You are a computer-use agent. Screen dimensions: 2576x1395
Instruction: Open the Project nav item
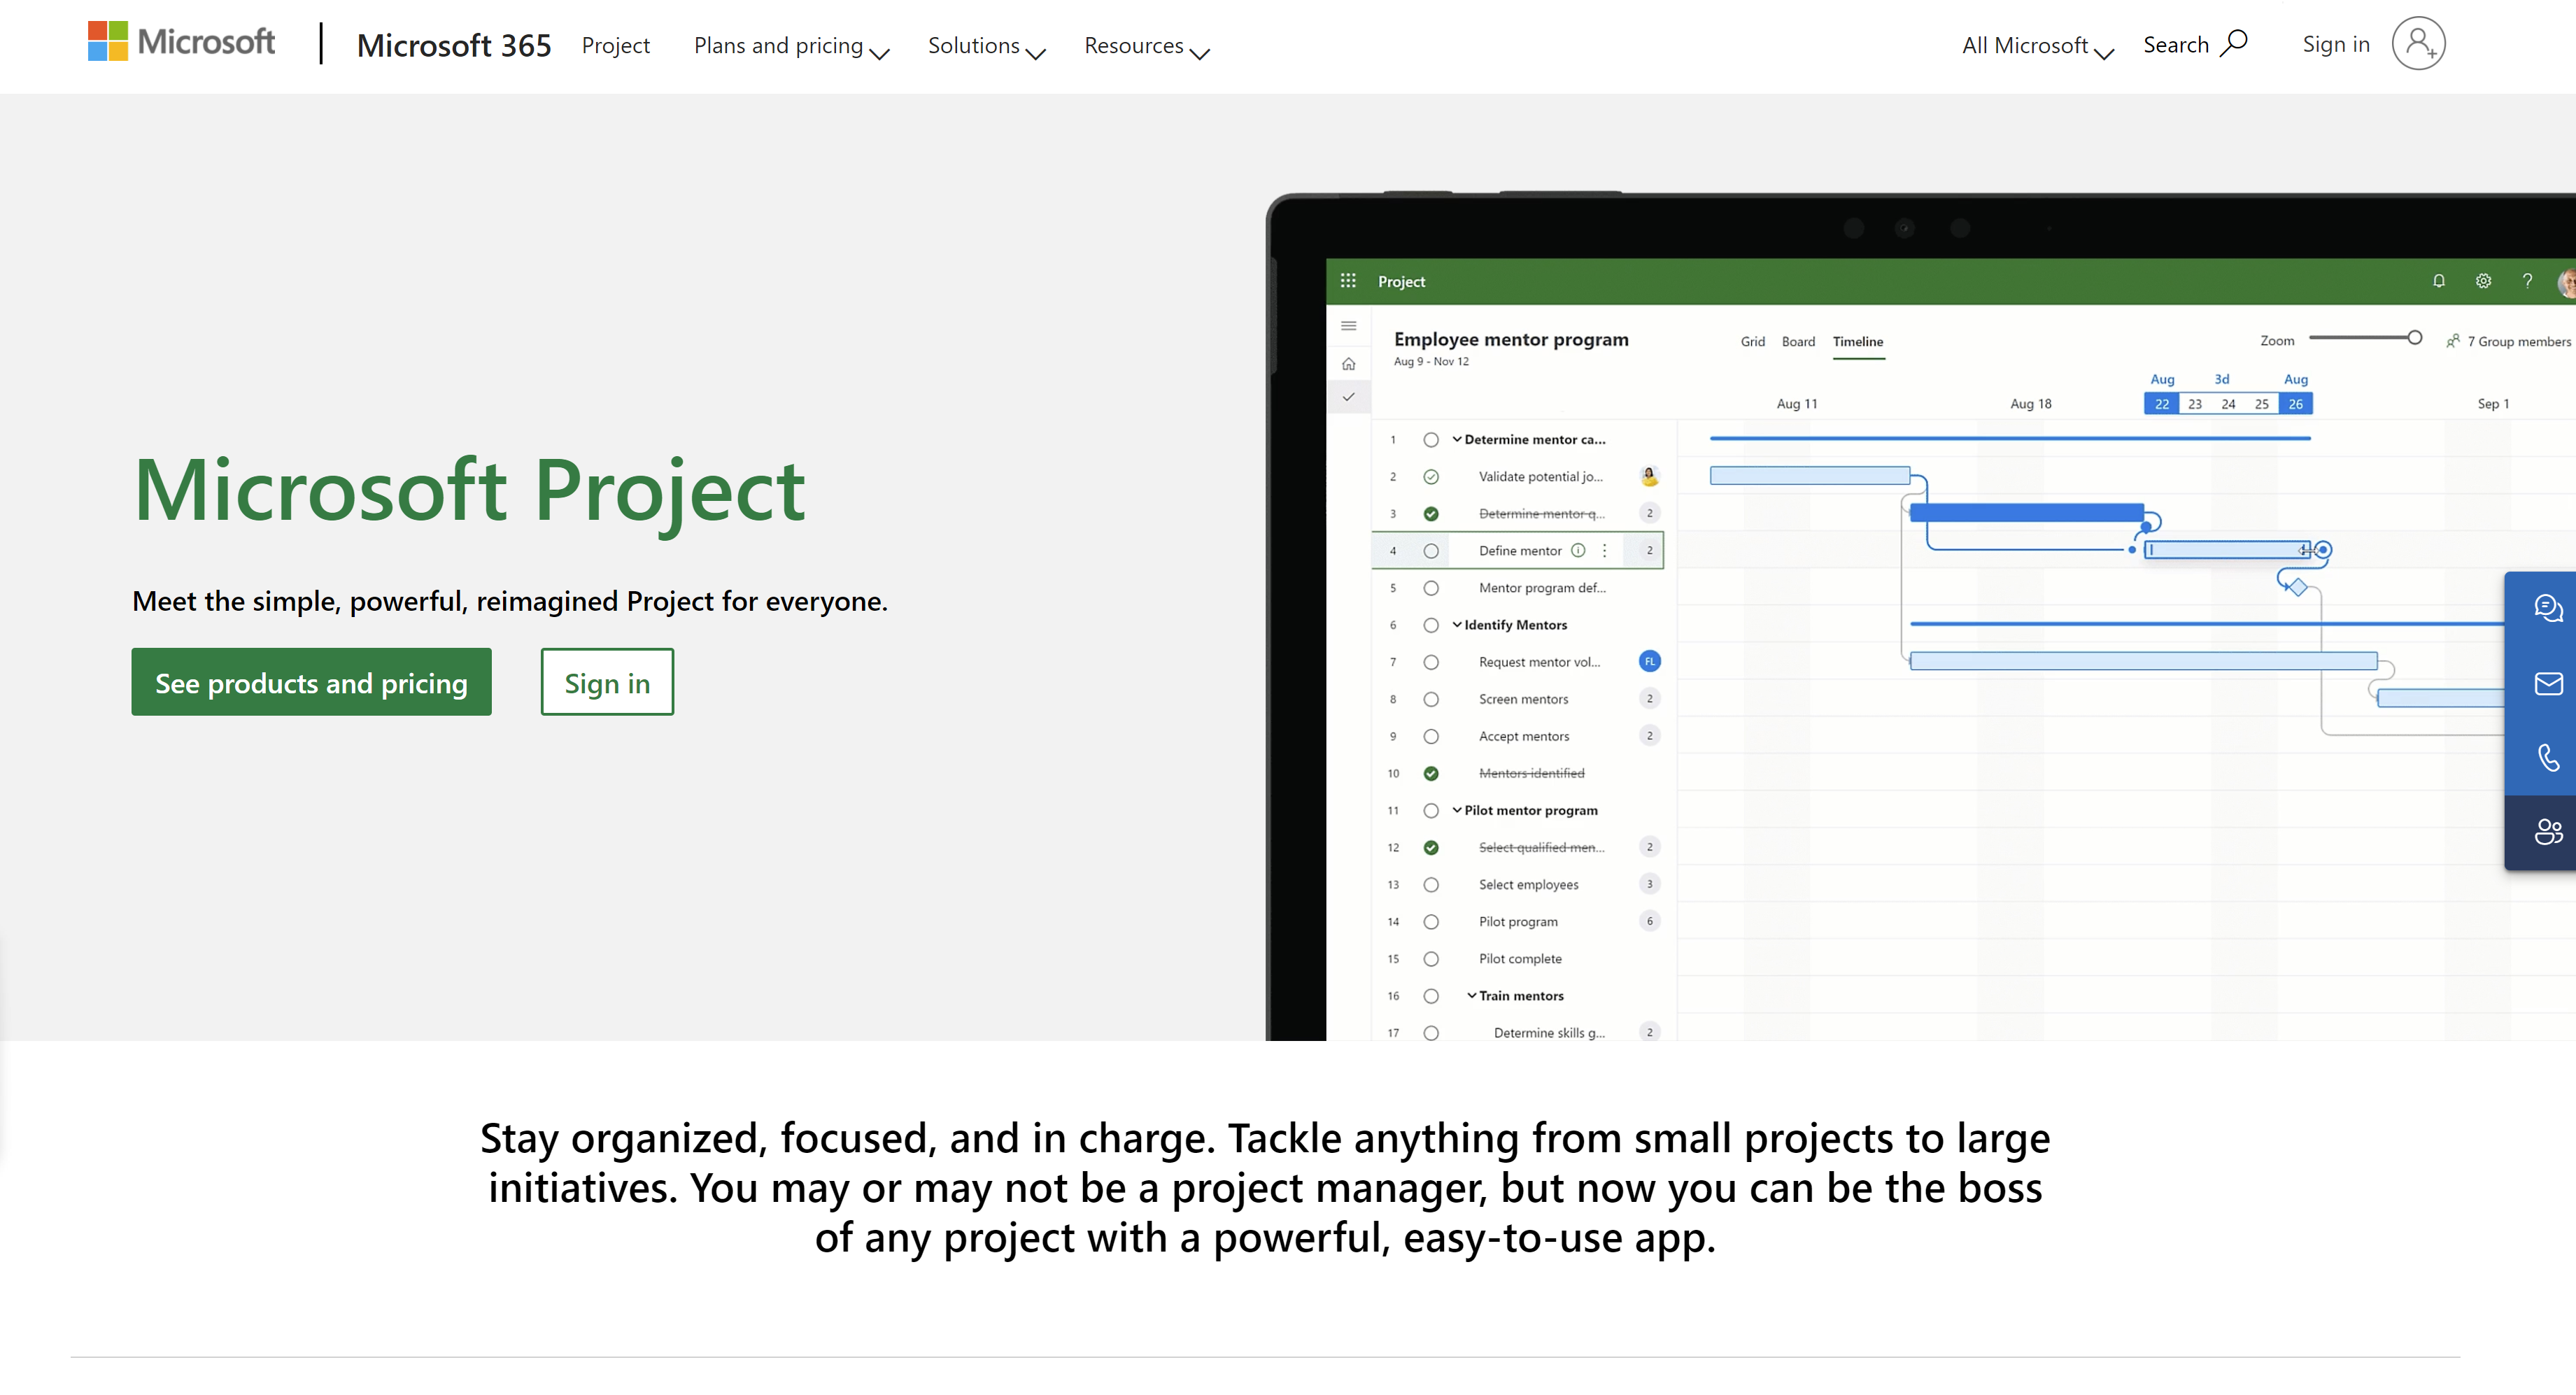pos(615,46)
